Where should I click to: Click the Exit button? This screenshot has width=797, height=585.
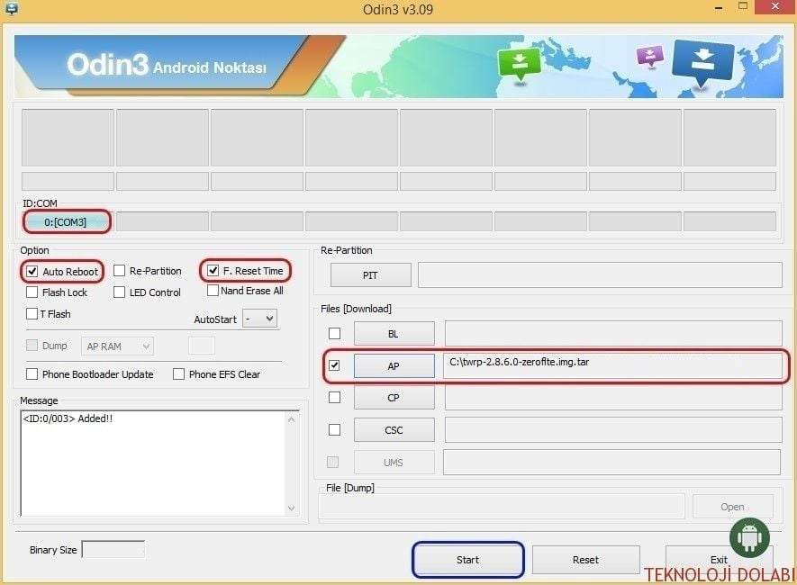tap(719, 560)
